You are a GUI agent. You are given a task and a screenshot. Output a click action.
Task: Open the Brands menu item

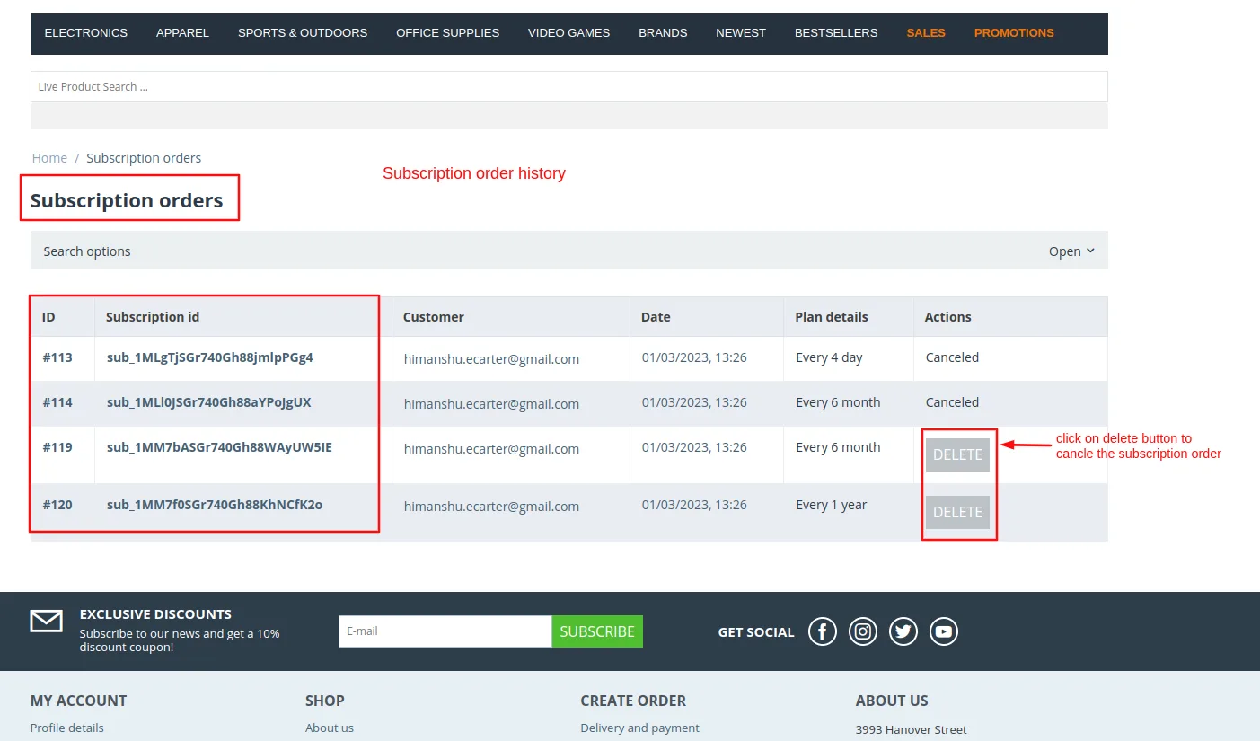coord(663,33)
